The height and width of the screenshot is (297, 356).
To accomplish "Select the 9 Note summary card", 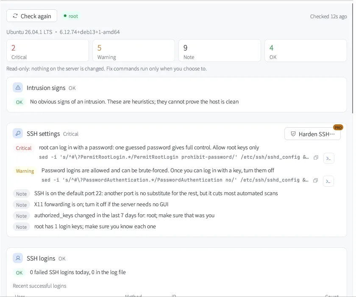I will click(x=220, y=50).
